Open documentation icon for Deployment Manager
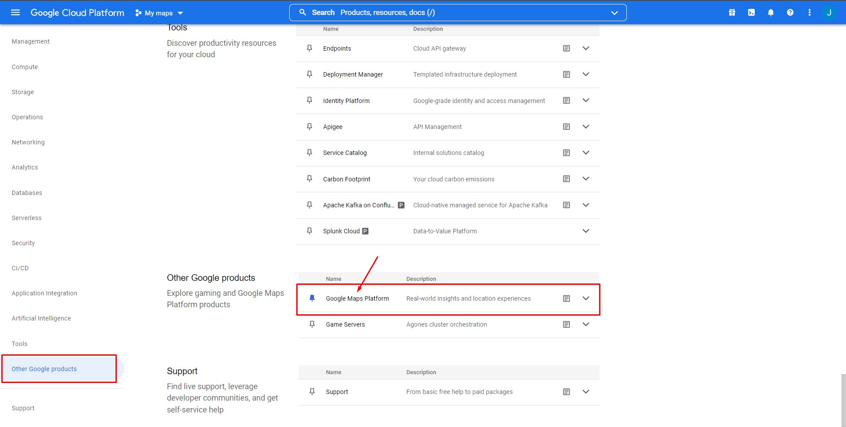The width and height of the screenshot is (846, 427). point(566,74)
